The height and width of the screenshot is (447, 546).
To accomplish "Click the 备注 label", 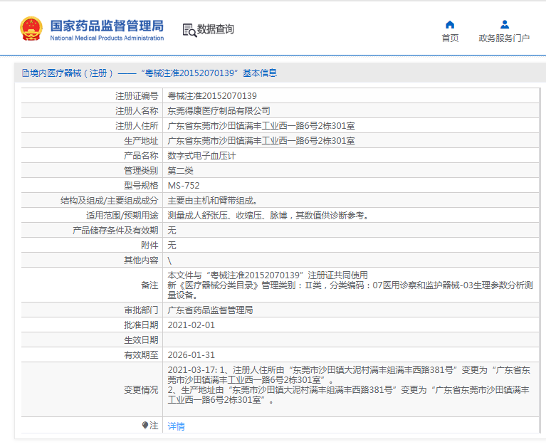I will coord(149,285).
